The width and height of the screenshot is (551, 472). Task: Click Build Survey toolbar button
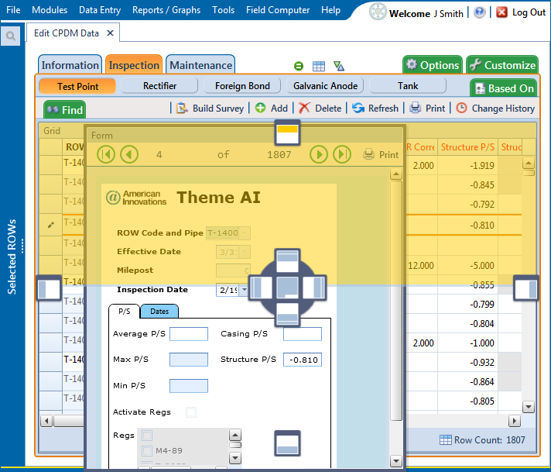pyautogui.click(x=210, y=108)
